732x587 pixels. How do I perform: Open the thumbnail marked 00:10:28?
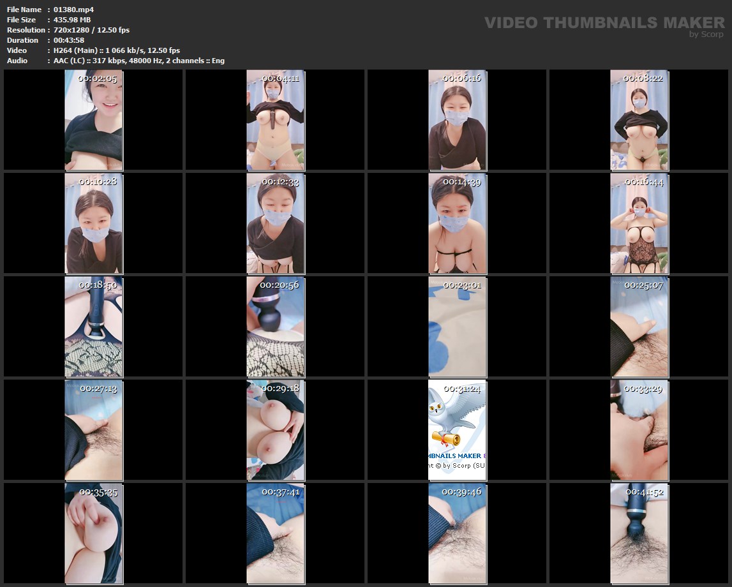[x=94, y=223]
